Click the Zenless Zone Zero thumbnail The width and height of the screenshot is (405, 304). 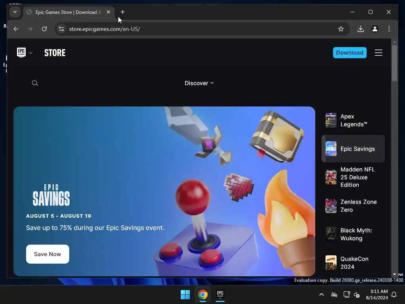pos(331,206)
